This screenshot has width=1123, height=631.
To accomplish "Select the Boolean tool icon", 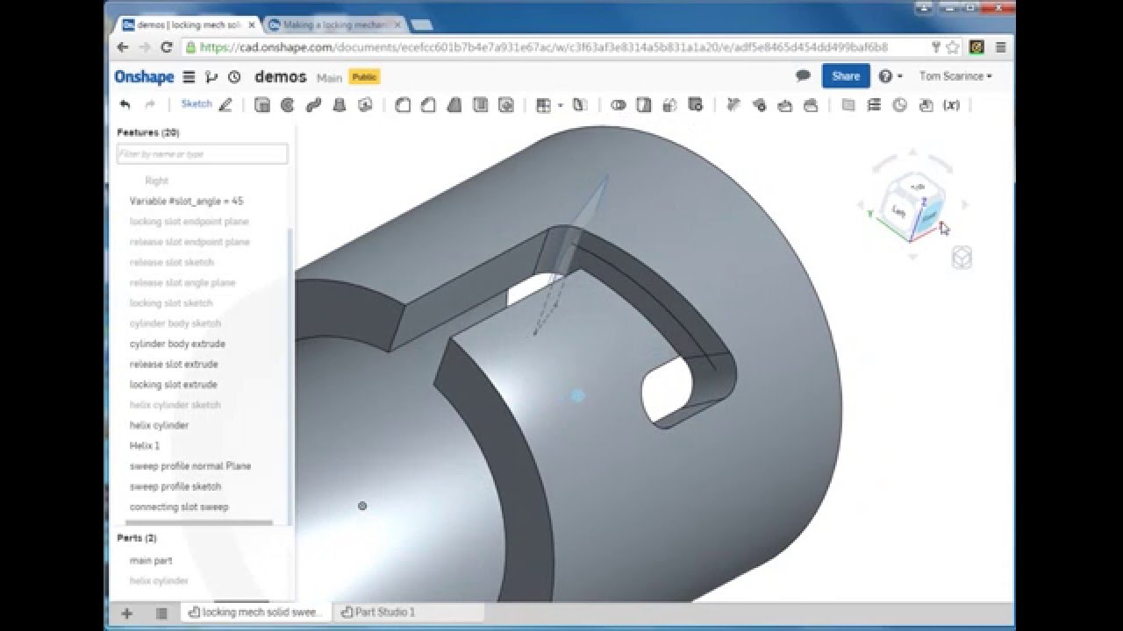I will pyautogui.click(x=619, y=105).
